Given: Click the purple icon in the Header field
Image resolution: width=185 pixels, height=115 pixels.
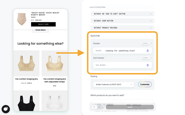Looking at the screenshot, I should tap(147, 51).
